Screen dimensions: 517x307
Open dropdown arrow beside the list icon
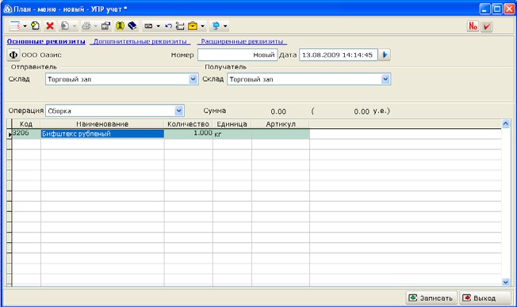point(25,26)
